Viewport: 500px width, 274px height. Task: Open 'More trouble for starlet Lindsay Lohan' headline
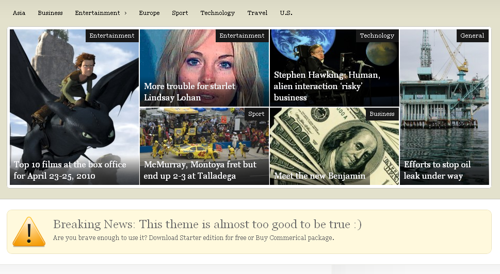coord(189,92)
